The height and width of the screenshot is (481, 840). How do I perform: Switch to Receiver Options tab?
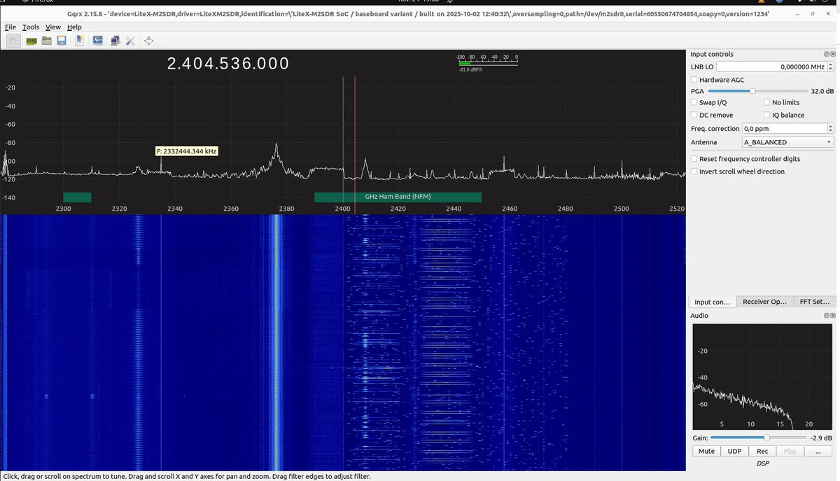point(764,302)
